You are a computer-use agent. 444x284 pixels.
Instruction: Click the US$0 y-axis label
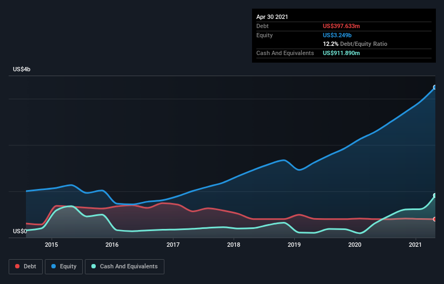20,232
